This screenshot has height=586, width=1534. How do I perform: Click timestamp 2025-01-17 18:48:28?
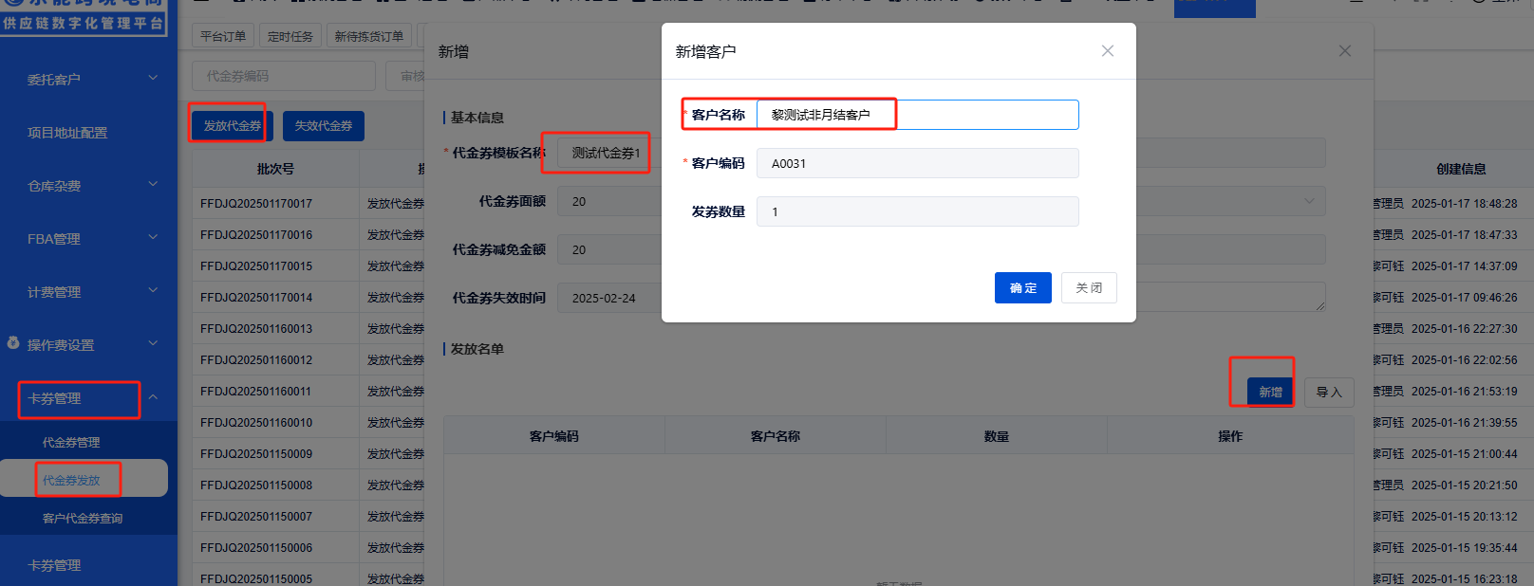pos(1464,203)
